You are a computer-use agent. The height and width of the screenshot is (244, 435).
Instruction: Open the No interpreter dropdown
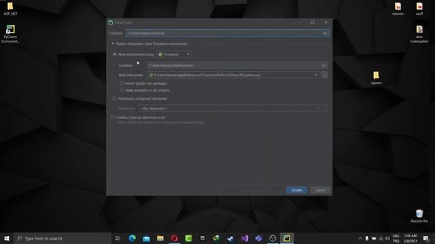(x=229, y=108)
